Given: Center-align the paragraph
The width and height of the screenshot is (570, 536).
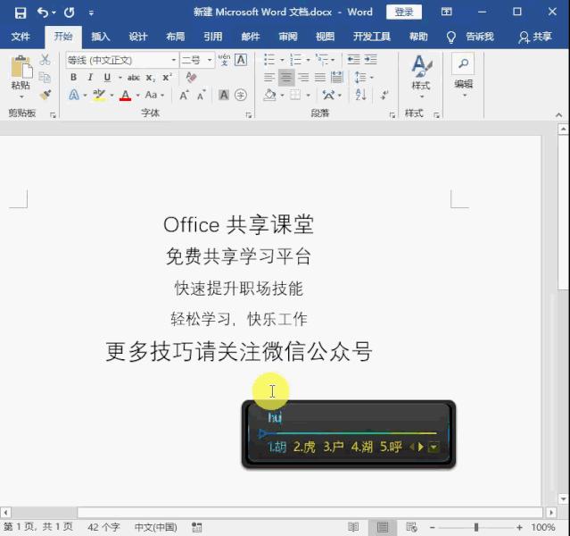Looking at the screenshot, I should [x=286, y=77].
